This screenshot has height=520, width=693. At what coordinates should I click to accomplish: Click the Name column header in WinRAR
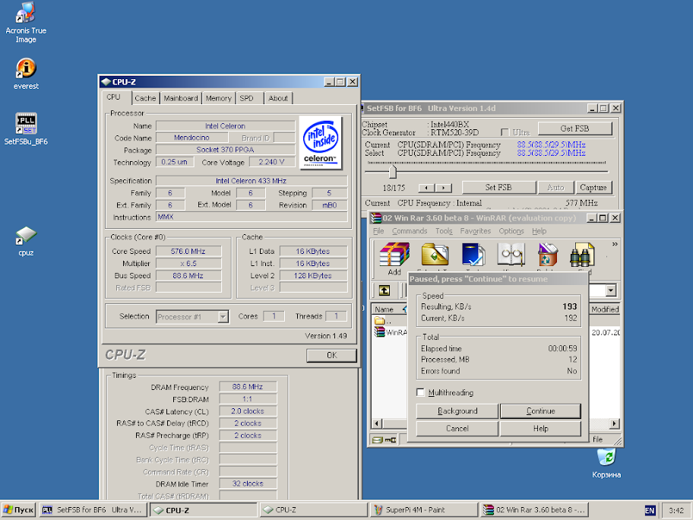(x=389, y=309)
